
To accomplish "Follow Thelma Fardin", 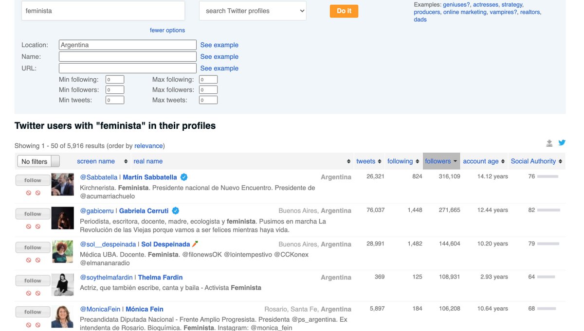I will 33,280.
